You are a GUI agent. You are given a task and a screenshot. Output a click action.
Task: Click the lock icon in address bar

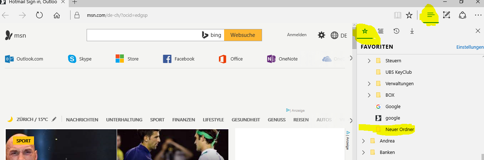pyautogui.click(x=77, y=15)
